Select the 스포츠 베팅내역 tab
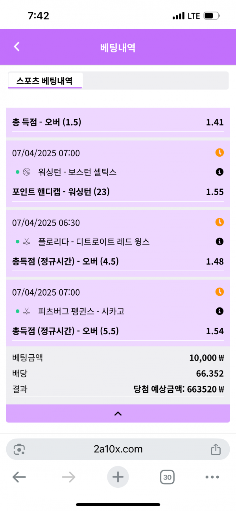Screen dimensions: 236x511 click(x=44, y=81)
